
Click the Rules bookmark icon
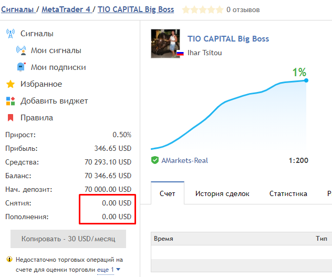[x=11, y=118]
